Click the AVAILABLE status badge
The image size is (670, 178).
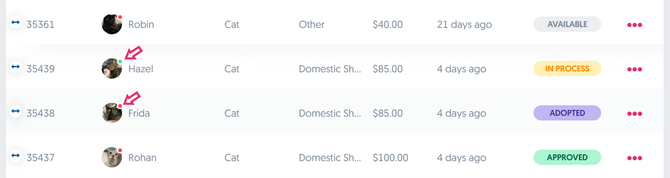click(567, 24)
